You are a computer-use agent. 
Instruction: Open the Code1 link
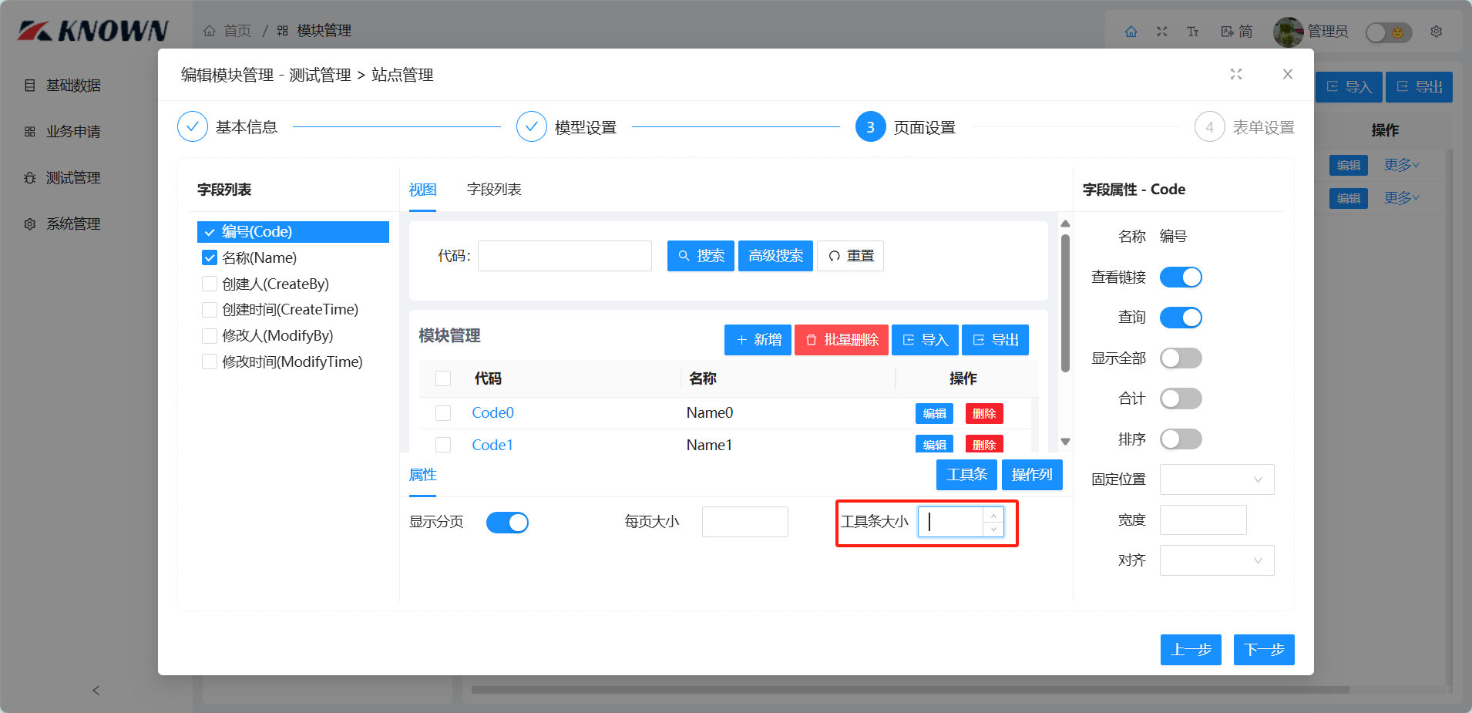coord(492,445)
